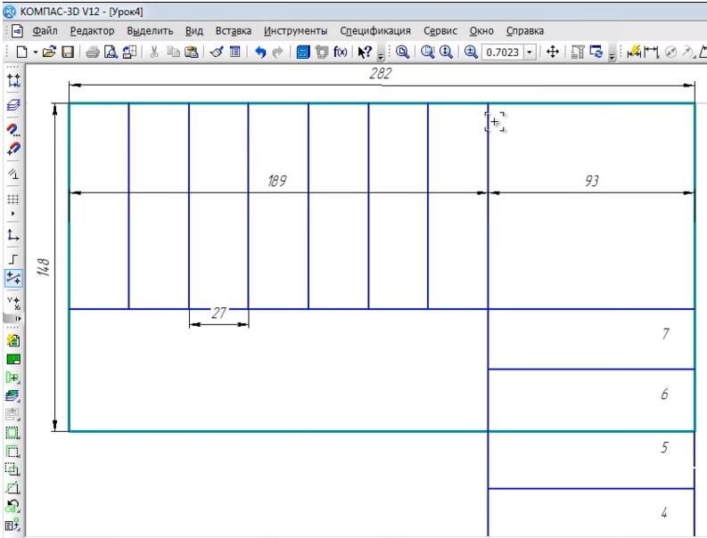The height and width of the screenshot is (538, 707).
Task: Open the Спецификация menu
Action: pos(375,30)
